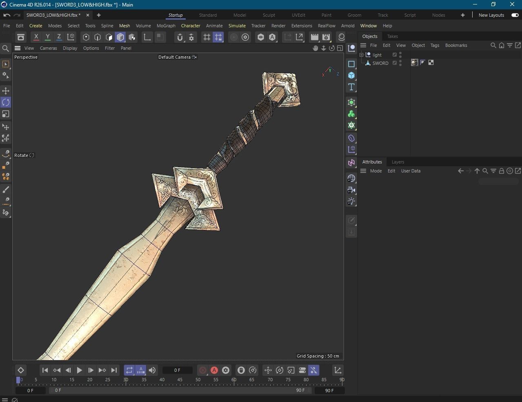Click the Live Selection tool icon
Screen dimensions: 522x402
pos(6,64)
